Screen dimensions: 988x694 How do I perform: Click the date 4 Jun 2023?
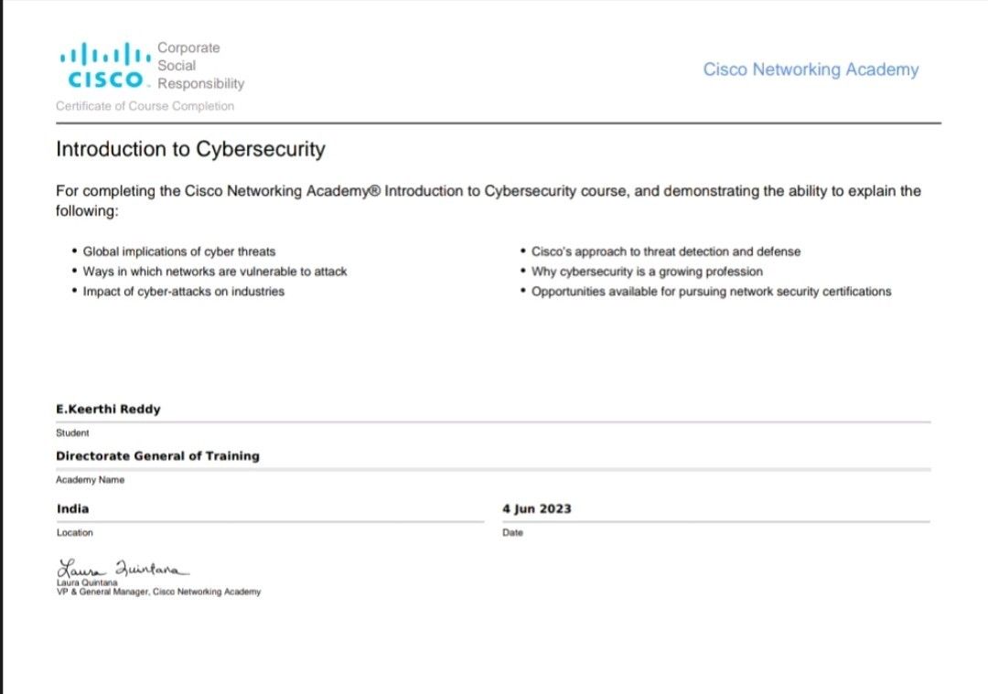click(536, 508)
